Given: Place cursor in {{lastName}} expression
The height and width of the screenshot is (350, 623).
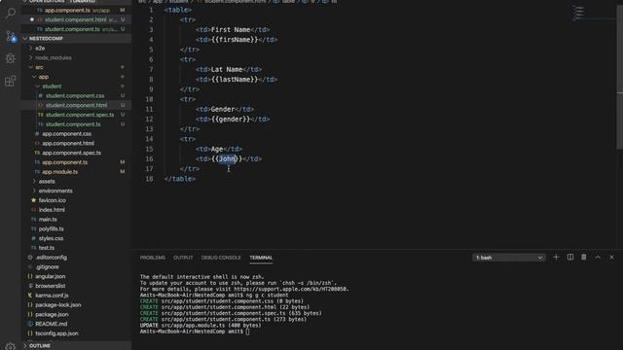Looking at the screenshot, I should [x=235, y=80].
